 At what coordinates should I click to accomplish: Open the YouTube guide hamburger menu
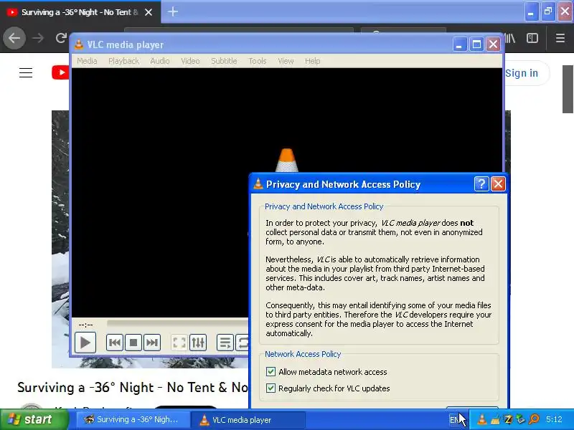[26, 73]
